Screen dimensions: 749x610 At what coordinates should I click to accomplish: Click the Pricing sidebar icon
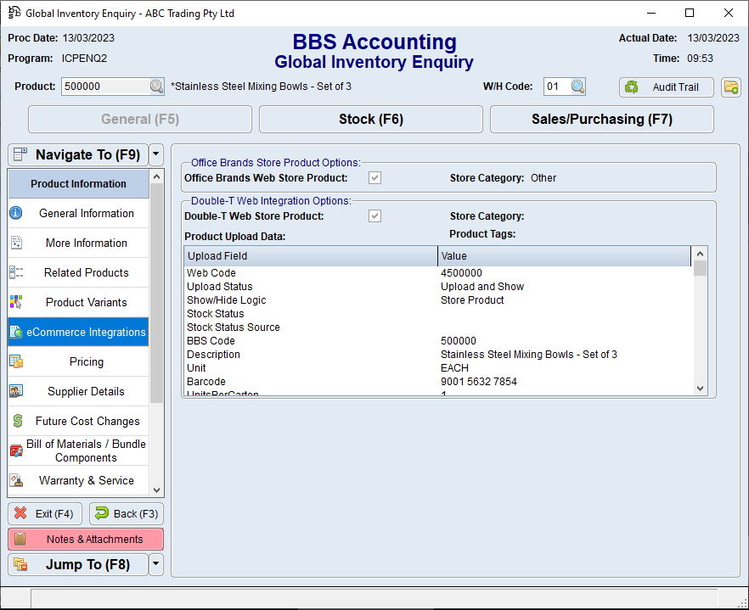pos(16,361)
